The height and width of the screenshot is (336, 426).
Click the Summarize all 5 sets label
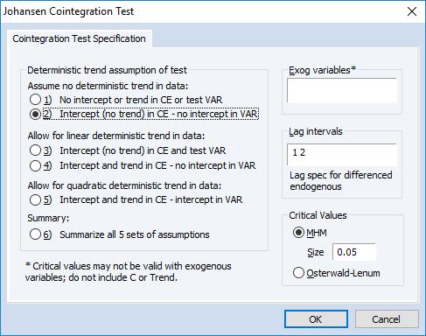pos(135,234)
